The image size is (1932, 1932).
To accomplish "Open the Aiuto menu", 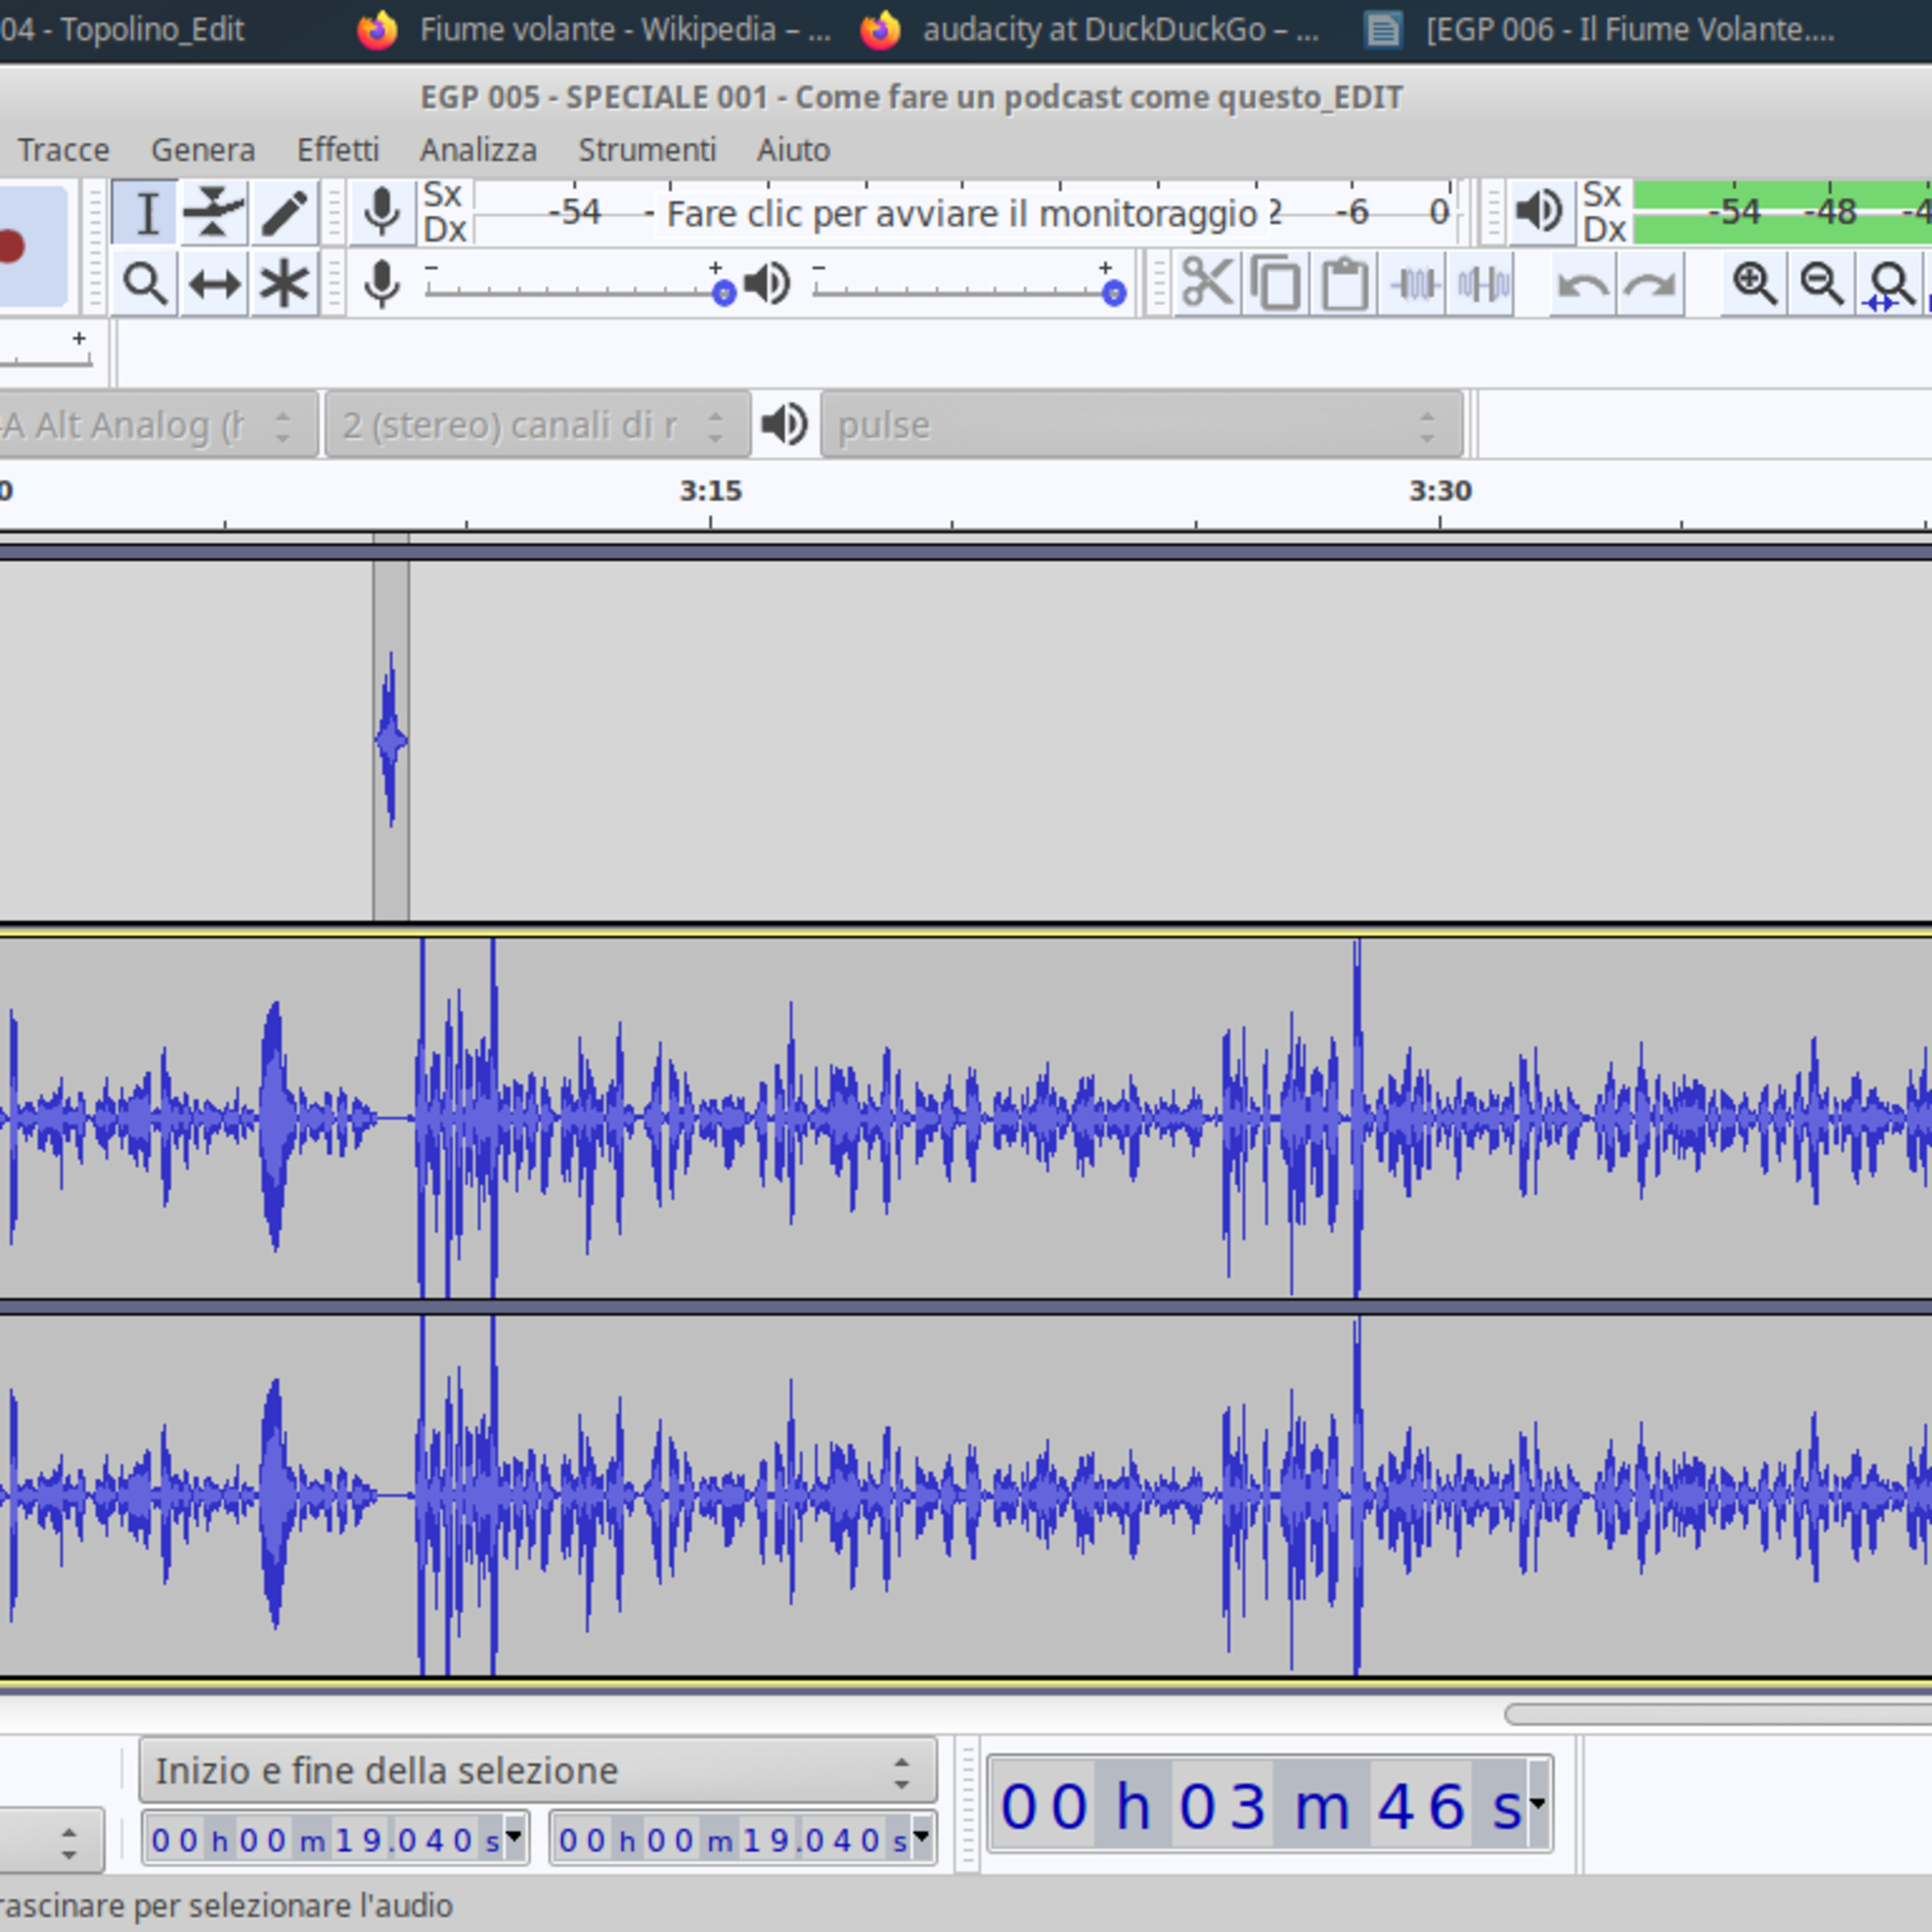I will click(793, 150).
